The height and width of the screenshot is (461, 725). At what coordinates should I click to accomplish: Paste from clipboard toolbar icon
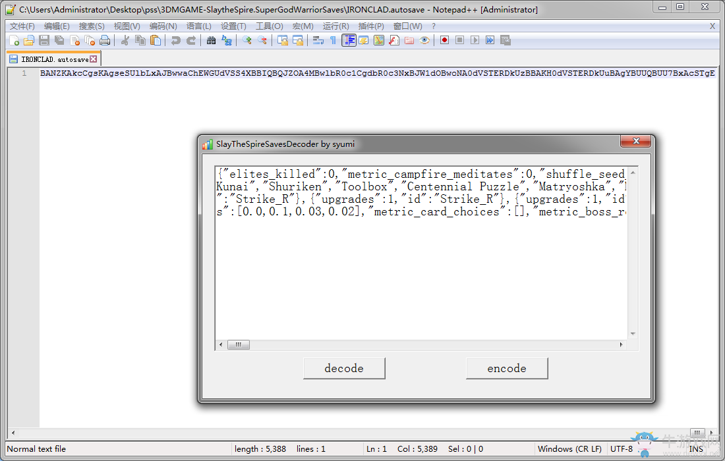coord(156,41)
